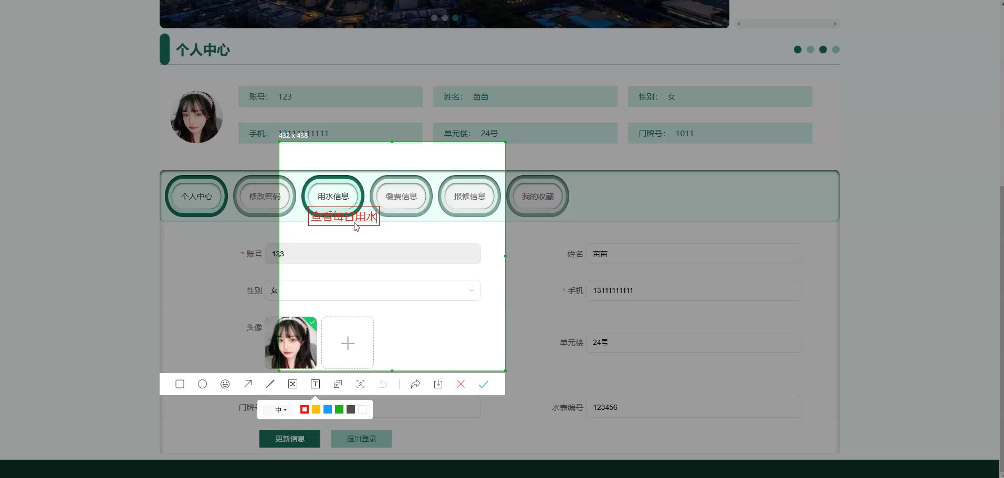Click the plus box to upload avatar
The width and height of the screenshot is (1004, 478).
click(348, 343)
